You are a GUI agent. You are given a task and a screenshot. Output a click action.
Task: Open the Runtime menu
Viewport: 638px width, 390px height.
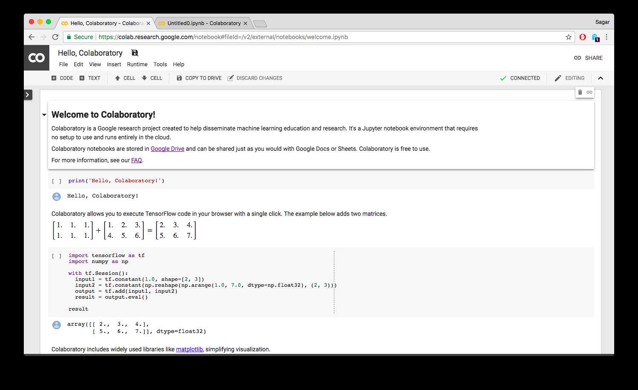[137, 65]
